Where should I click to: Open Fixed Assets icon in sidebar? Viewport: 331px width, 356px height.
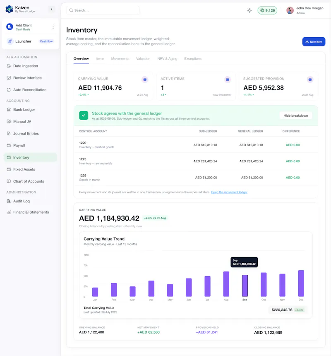coord(9,169)
